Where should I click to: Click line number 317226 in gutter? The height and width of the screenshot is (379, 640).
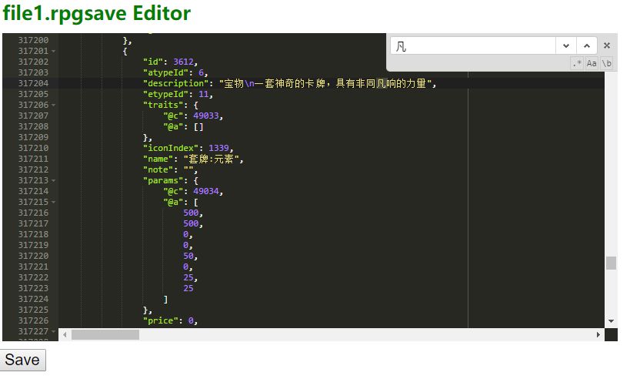[x=33, y=321]
